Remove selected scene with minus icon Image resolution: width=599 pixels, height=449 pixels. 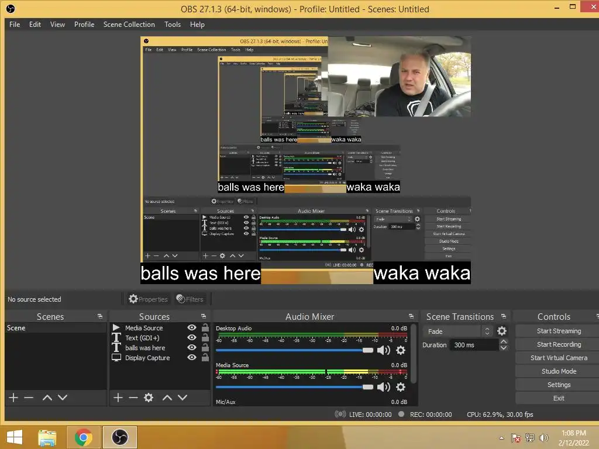pos(29,398)
